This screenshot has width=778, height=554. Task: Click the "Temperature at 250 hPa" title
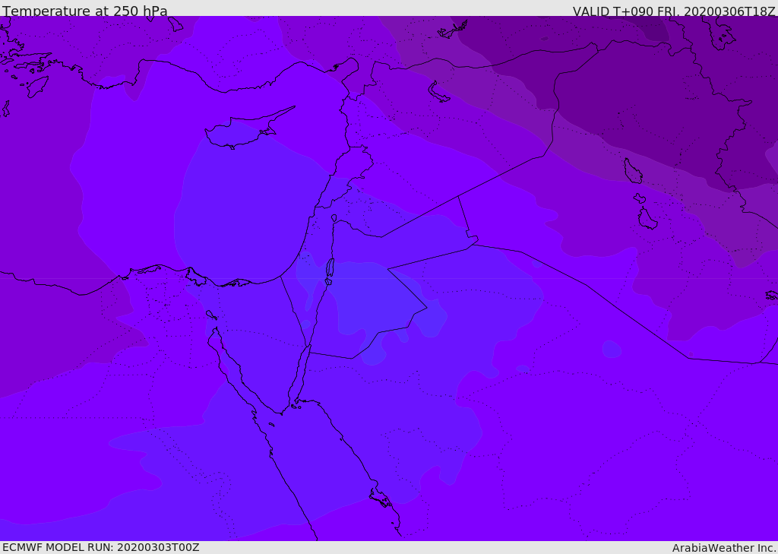(x=84, y=11)
